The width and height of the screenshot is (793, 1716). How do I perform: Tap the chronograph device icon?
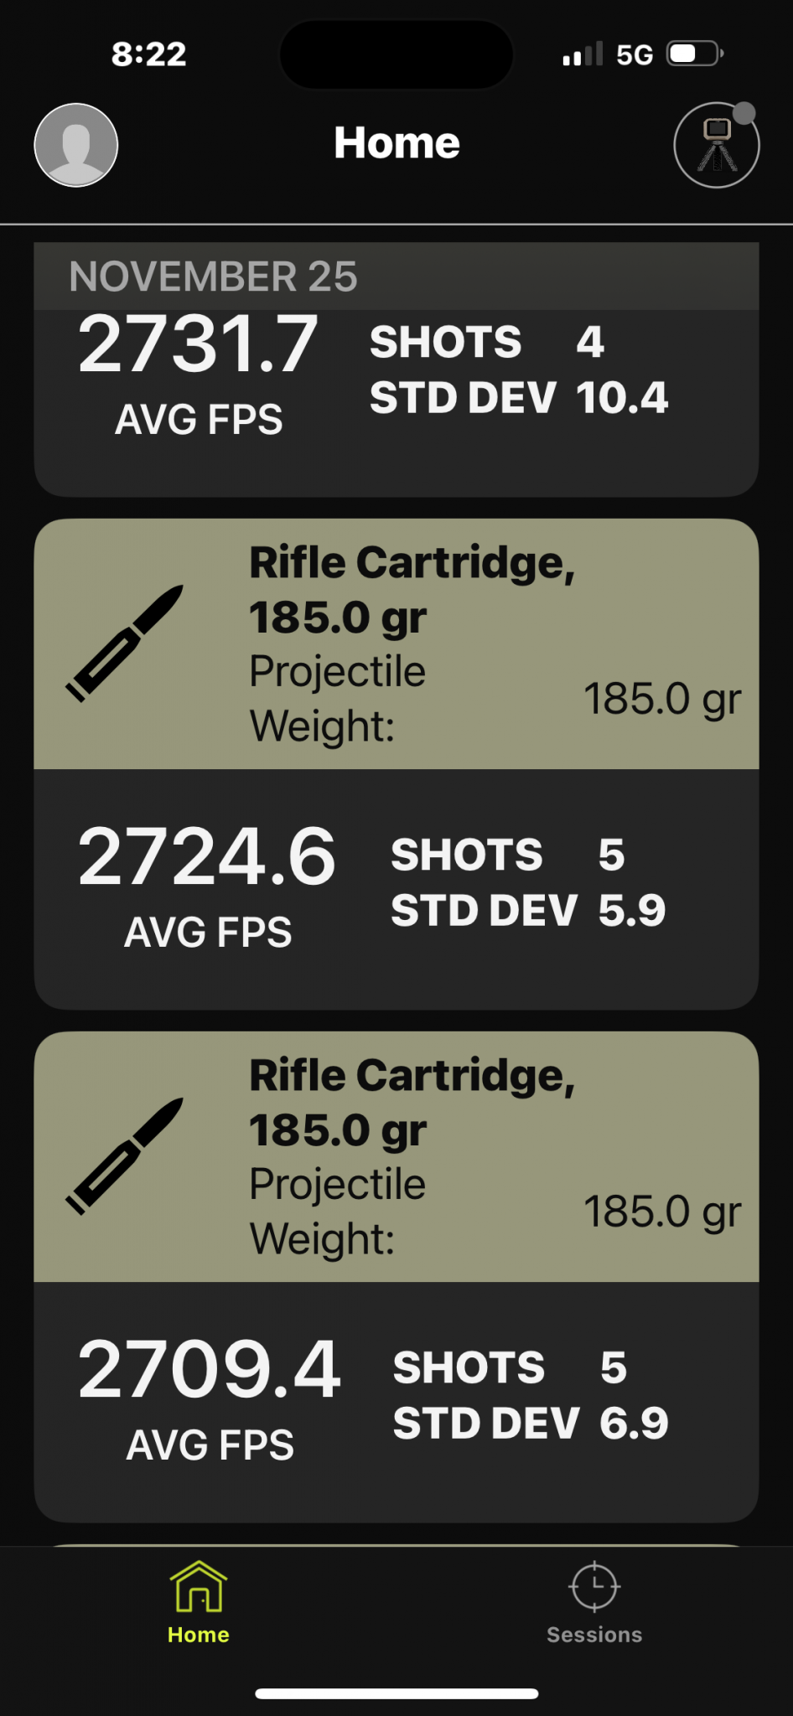coord(717,146)
